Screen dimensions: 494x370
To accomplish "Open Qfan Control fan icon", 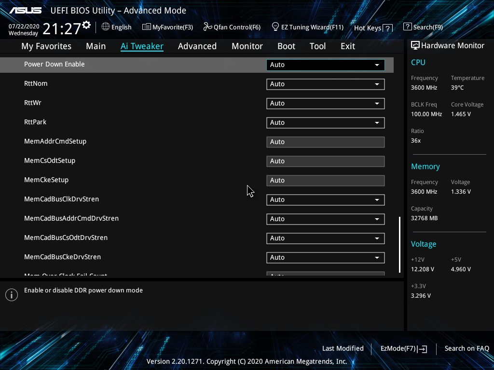I will [x=207, y=27].
